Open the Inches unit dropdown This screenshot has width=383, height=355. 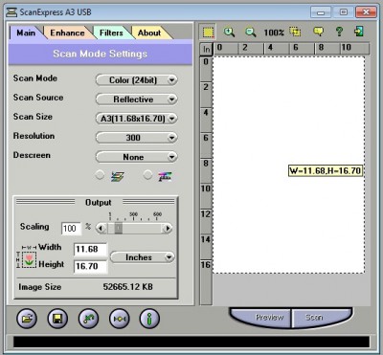point(143,257)
